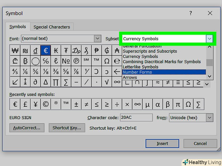This screenshot has height=166, width=222.
Task: Select the Euro sign in symbol grid
Action: 46,50
